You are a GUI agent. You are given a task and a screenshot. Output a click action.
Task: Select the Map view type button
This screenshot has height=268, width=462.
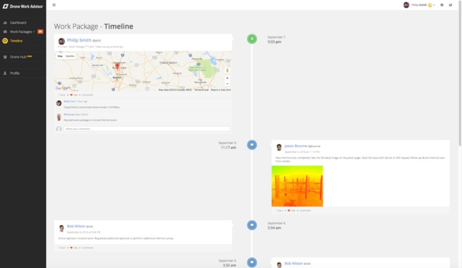point(60,56)
